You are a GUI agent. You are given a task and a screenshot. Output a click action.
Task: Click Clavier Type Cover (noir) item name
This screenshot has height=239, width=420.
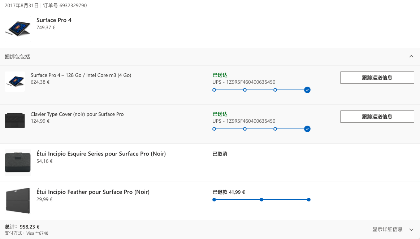click(77, 114)
